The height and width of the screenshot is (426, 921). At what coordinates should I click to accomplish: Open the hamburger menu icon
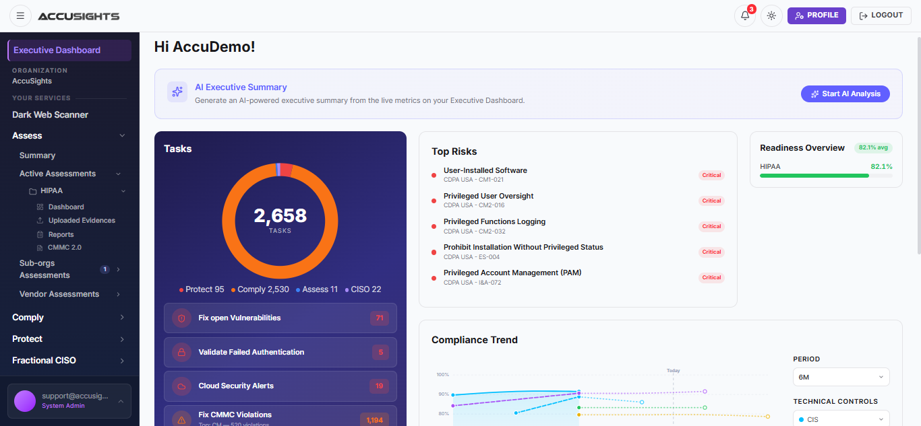click(20, 15)
